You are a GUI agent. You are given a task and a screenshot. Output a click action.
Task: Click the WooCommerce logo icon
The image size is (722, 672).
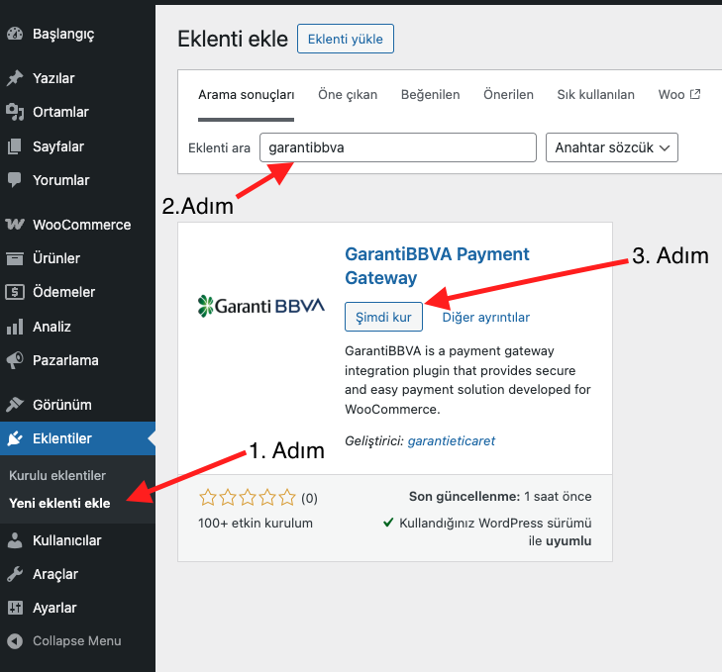(15, 225)
